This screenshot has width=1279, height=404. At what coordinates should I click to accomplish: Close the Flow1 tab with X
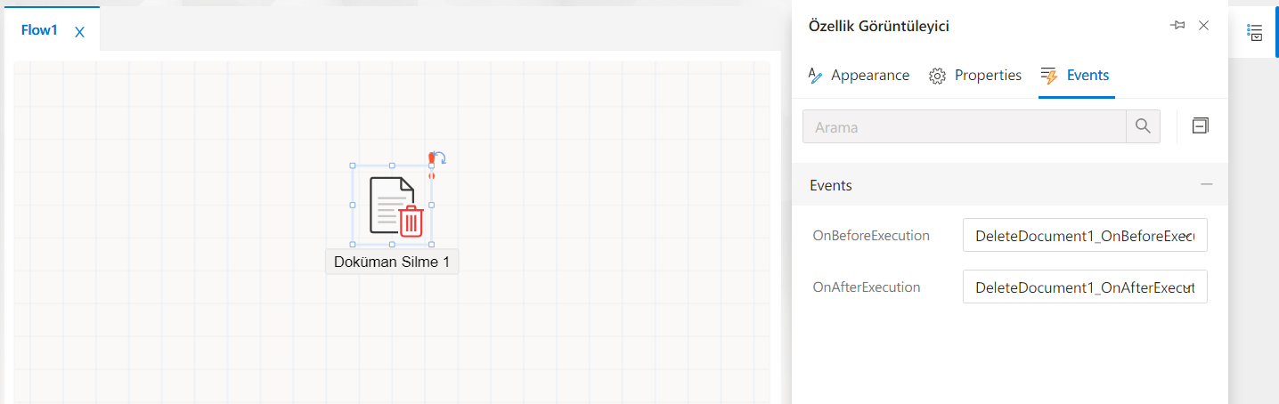pyautogui.click(x=79, y=32)
